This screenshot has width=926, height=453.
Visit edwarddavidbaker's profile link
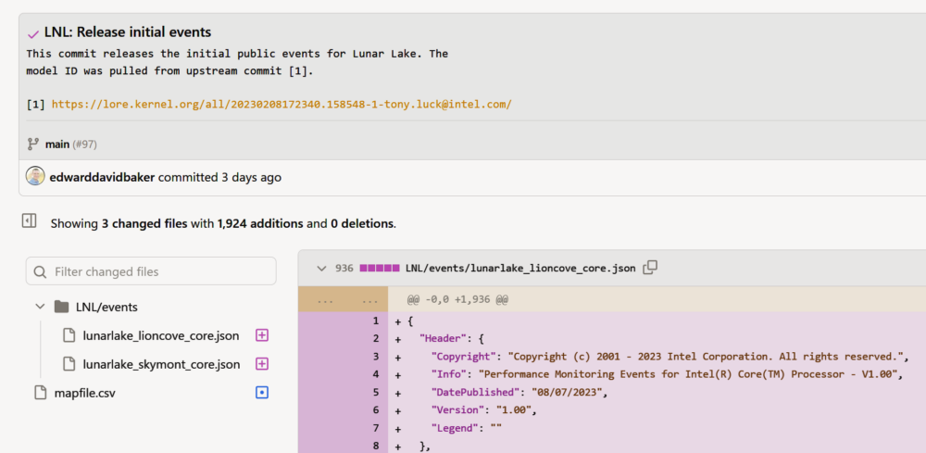[x=101, y=177]
